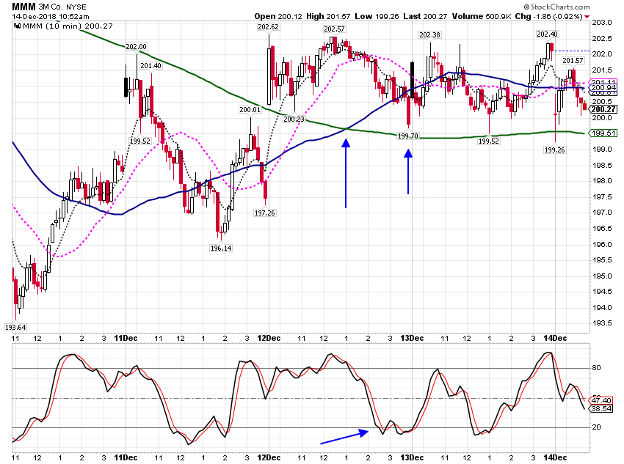Click the 14-Dec-2018 10:52am timestamp
The image size is (624, 464).
click(x=51, y=17)
